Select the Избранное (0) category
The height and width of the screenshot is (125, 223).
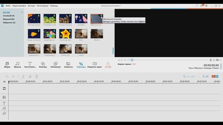click(9, 23)
